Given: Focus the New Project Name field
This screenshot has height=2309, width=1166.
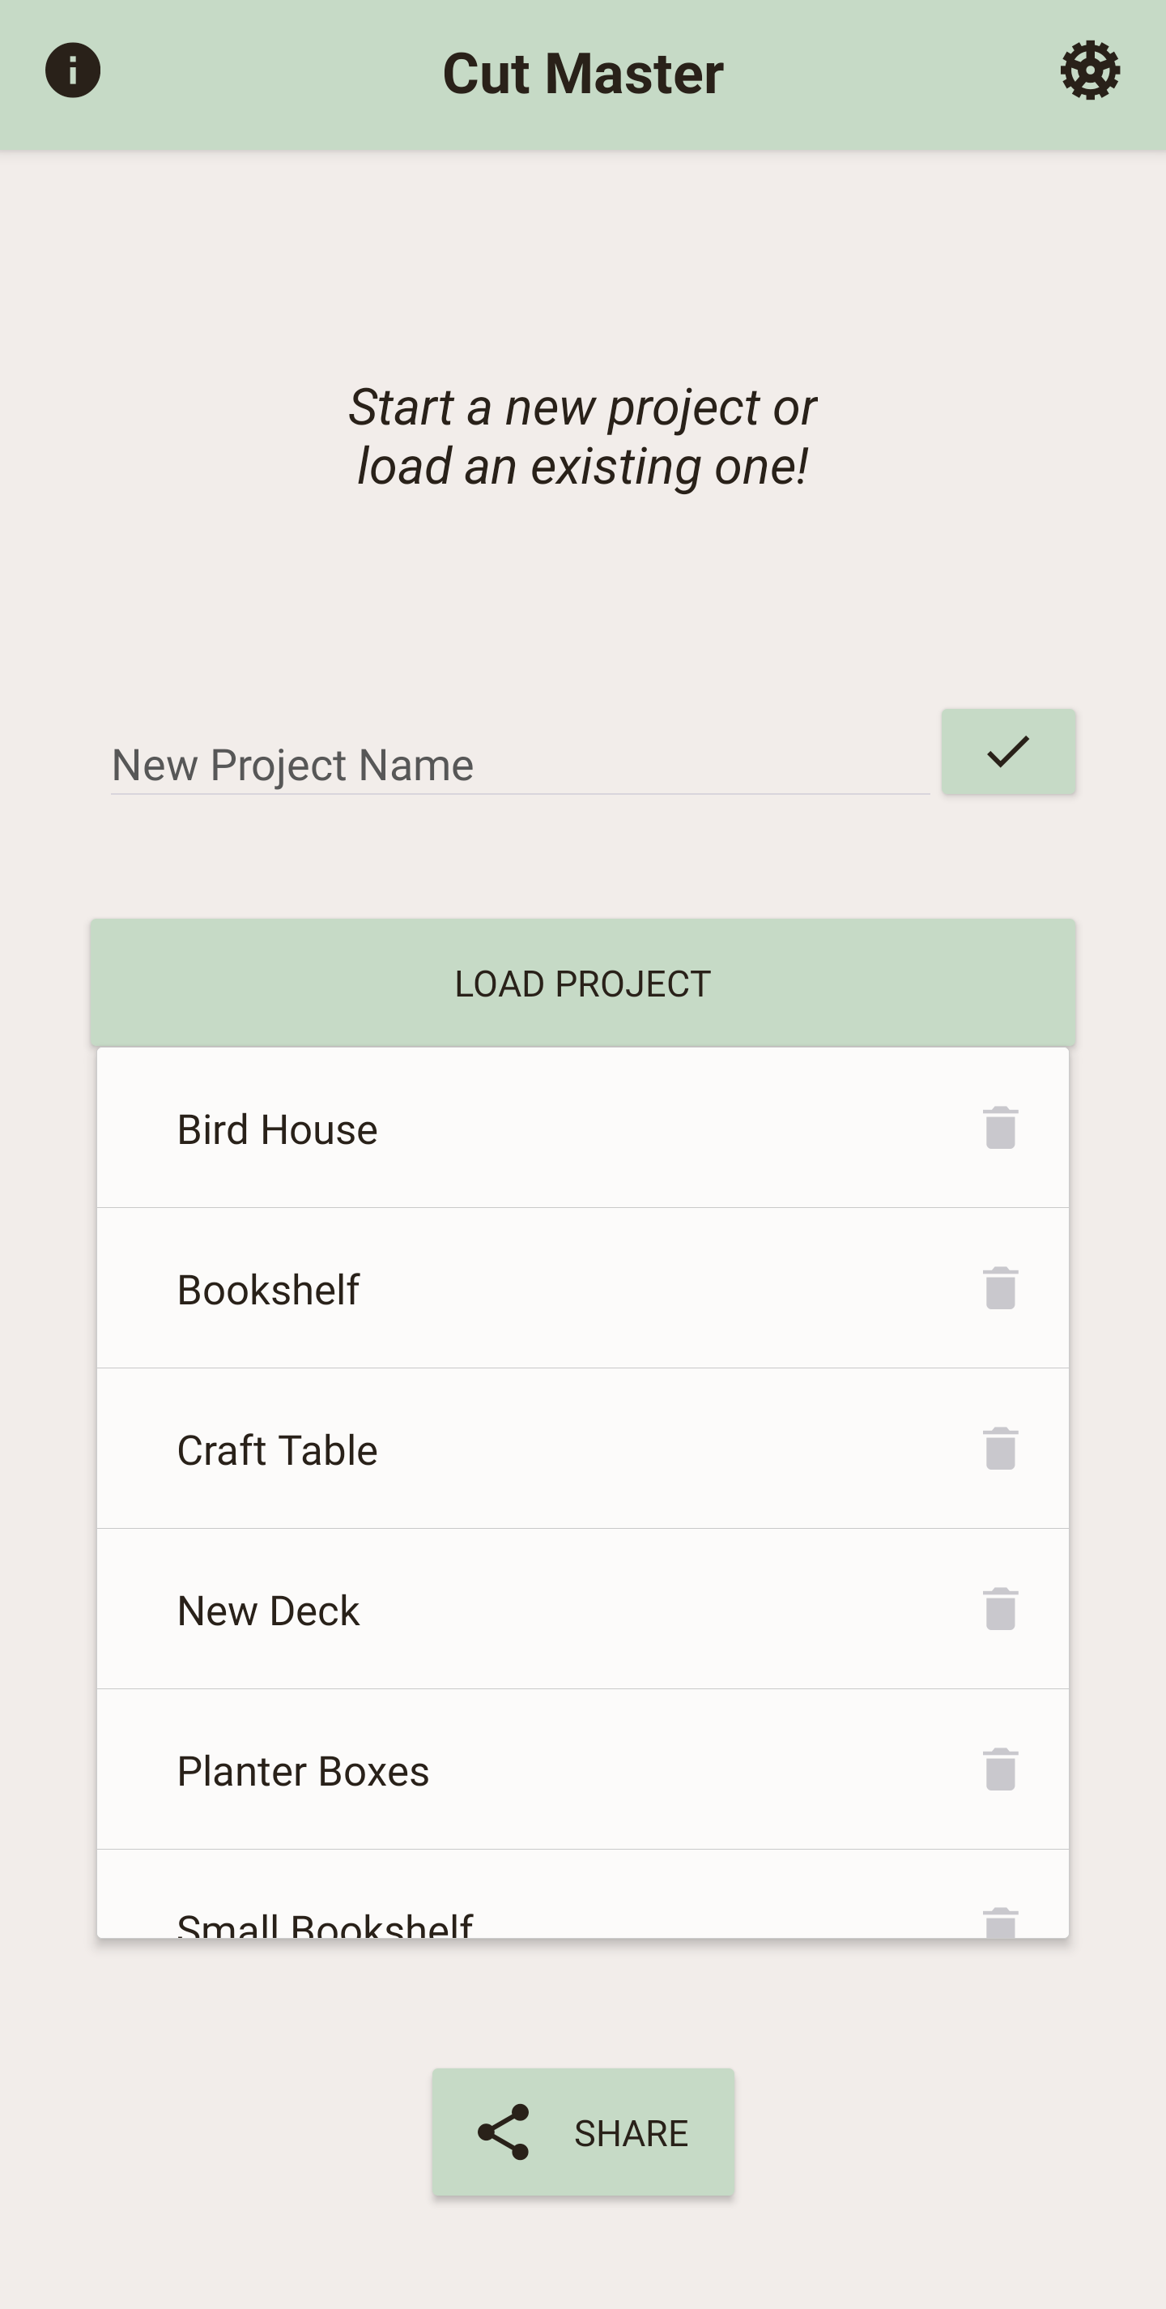Looking at the screenshot, I should click(521, 765).
